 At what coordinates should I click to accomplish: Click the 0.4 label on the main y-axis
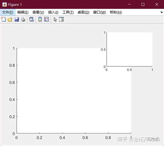[x=12, y=100]
